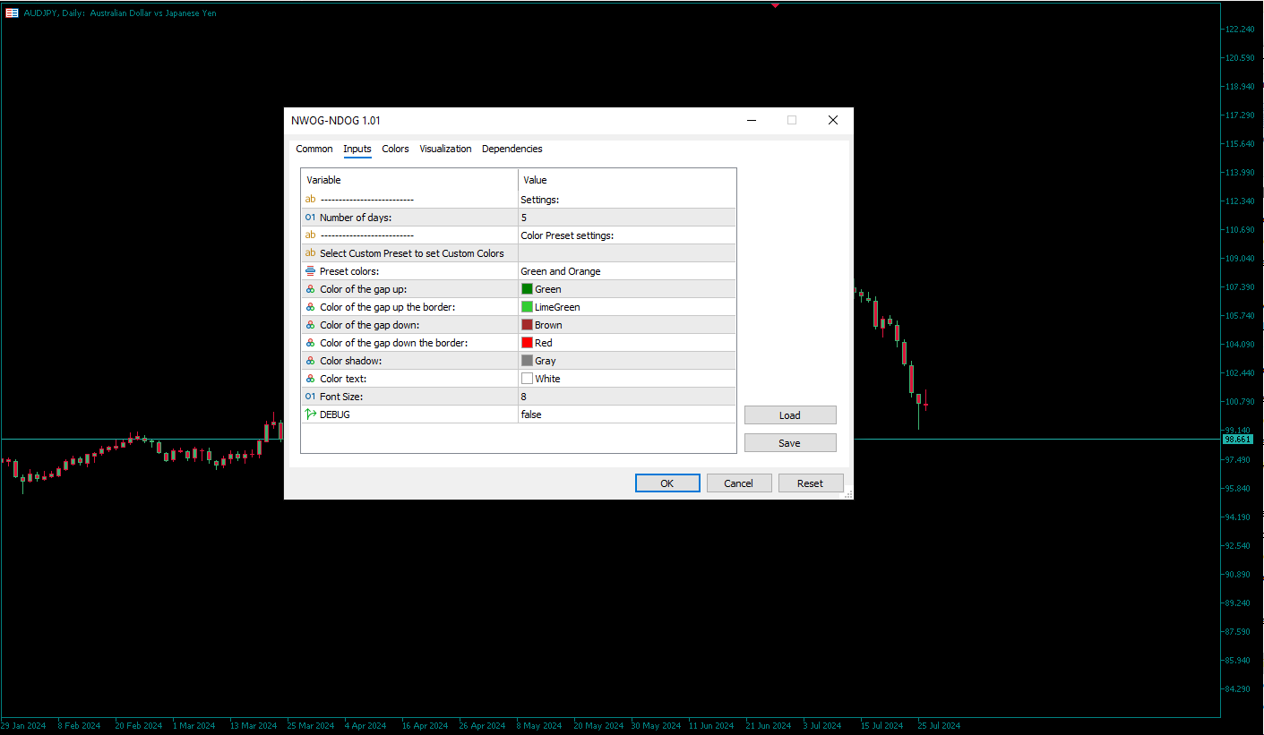
Task: Click the integer icon next to Font Size
Action: (310, 397)
